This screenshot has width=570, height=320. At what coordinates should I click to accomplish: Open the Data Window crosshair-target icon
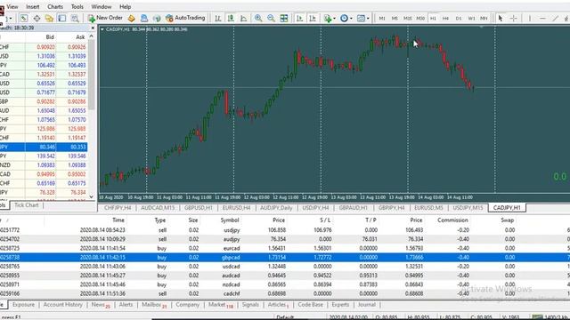point(37,18)
